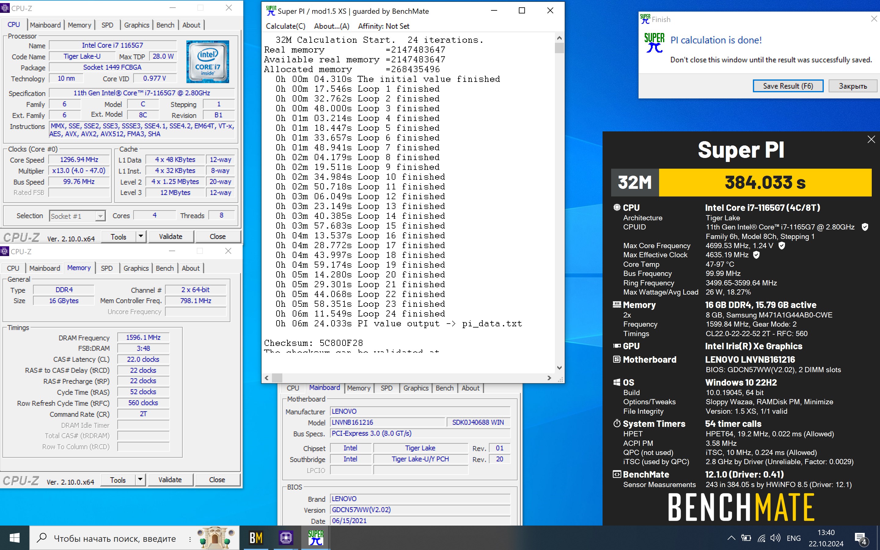
Task: Click Close button in CPU-Z Memory window
Action: [x=217, y=480]
